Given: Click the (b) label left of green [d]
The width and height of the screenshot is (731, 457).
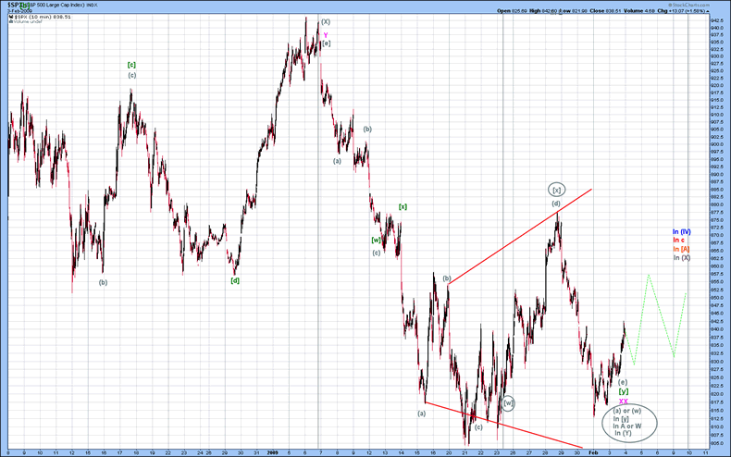Looking at the screenshot, I should (x=103, y=282).
